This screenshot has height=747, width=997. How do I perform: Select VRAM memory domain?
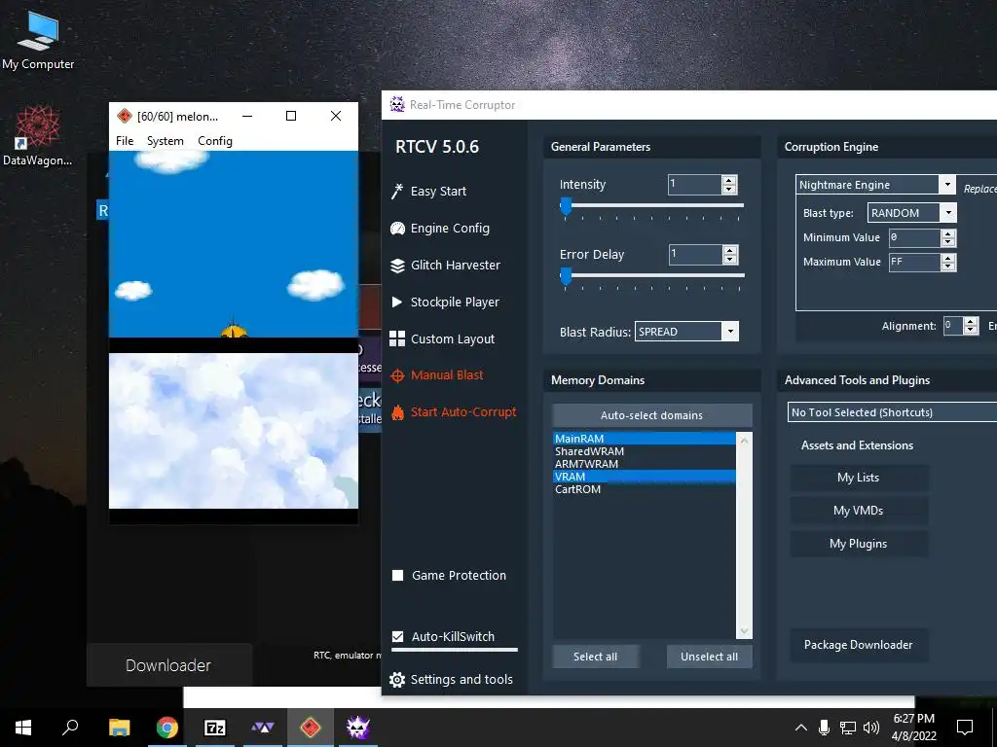click(645, 477)
